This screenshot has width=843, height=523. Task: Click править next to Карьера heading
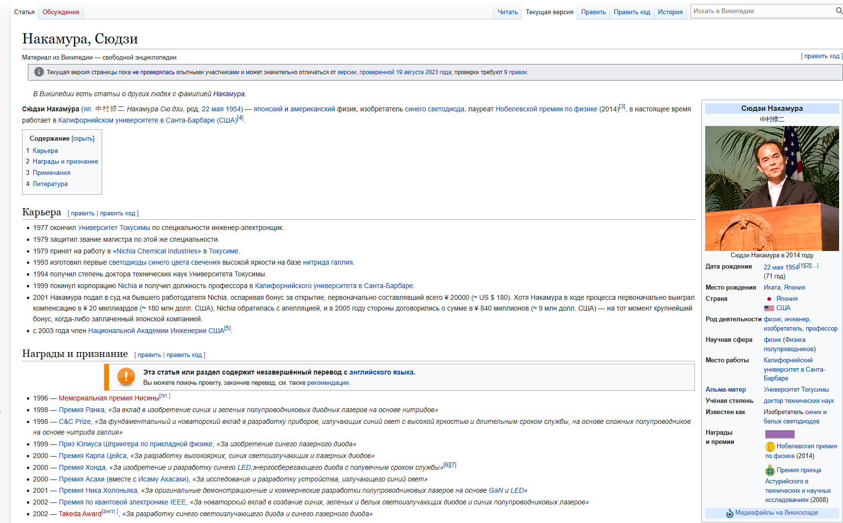[83, 213]
